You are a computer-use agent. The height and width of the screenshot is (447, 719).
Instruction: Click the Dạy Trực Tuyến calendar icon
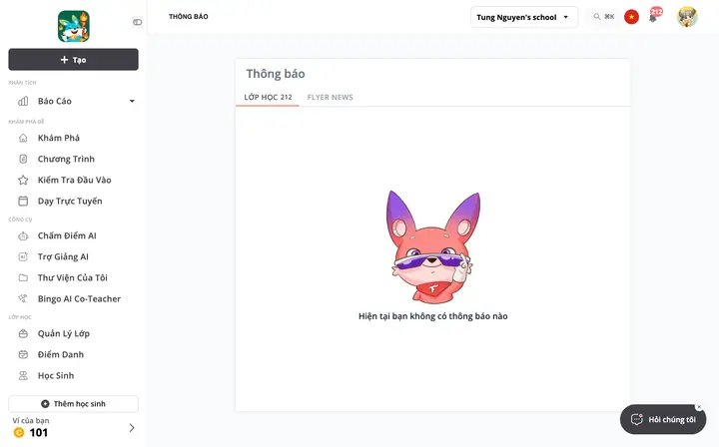pyautogui.click(x=23, y=202)
